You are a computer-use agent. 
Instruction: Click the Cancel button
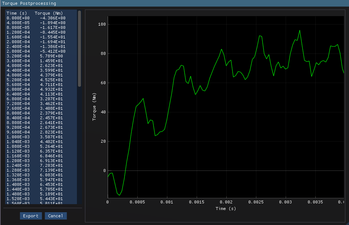click(x=56, y=215)
